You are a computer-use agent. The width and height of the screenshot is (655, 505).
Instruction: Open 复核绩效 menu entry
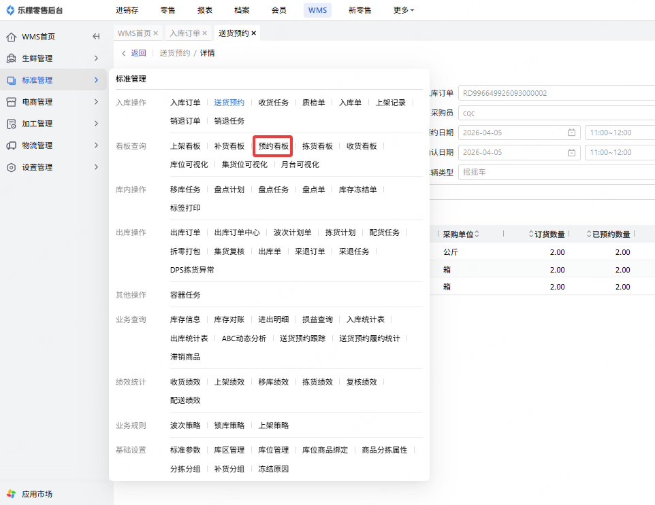[362, 381]
